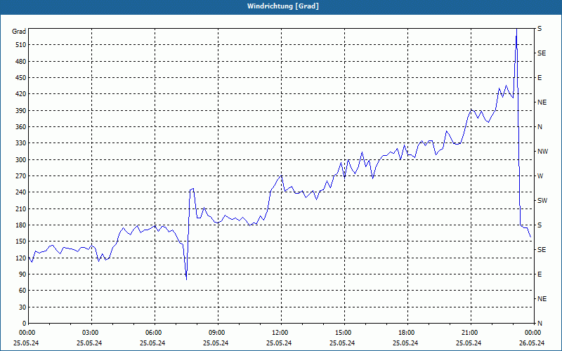
Task: Click the 09:00 time label
Action: [x=218, y=333]
